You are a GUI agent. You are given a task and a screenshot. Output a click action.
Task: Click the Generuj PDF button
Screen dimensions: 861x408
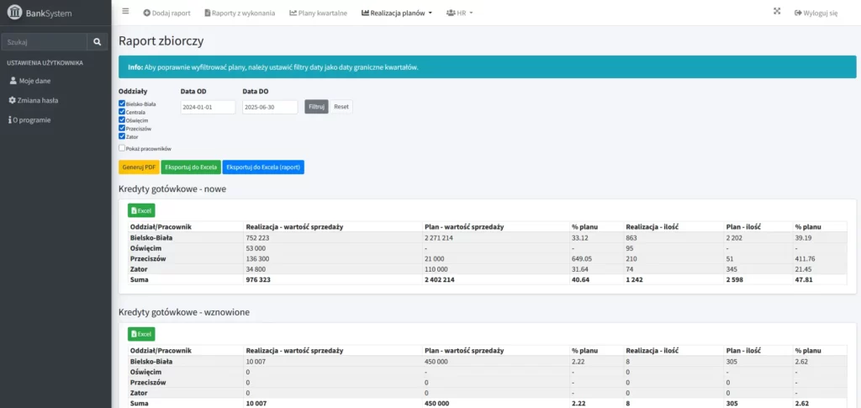point(139,167)
